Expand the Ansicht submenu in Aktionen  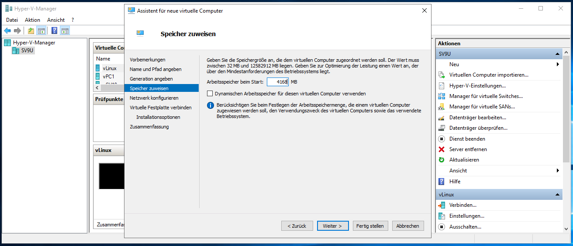pyautogui.click(x=558, y=171)
